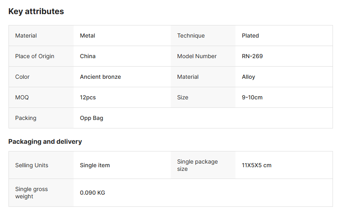The width and height of the screenshot is (337, 208).
Task: Click the RN-269 model number value
Action: pos(252,56)
